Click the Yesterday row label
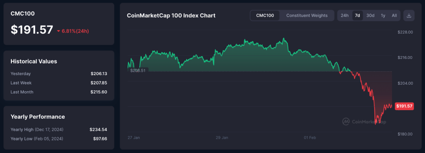425x153 pixels. coord(21,74)
